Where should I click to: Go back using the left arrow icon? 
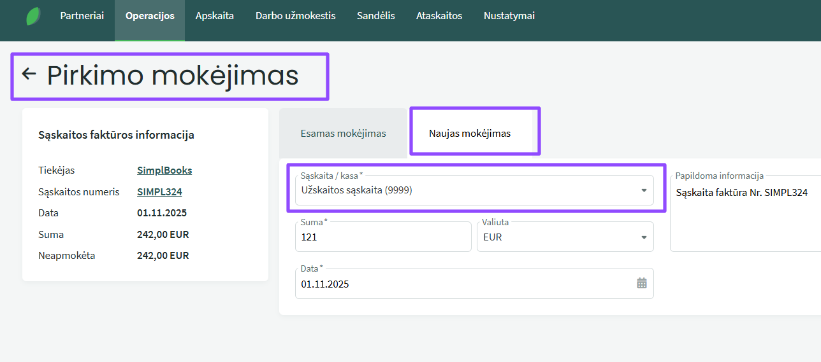(x=29, y=74)
